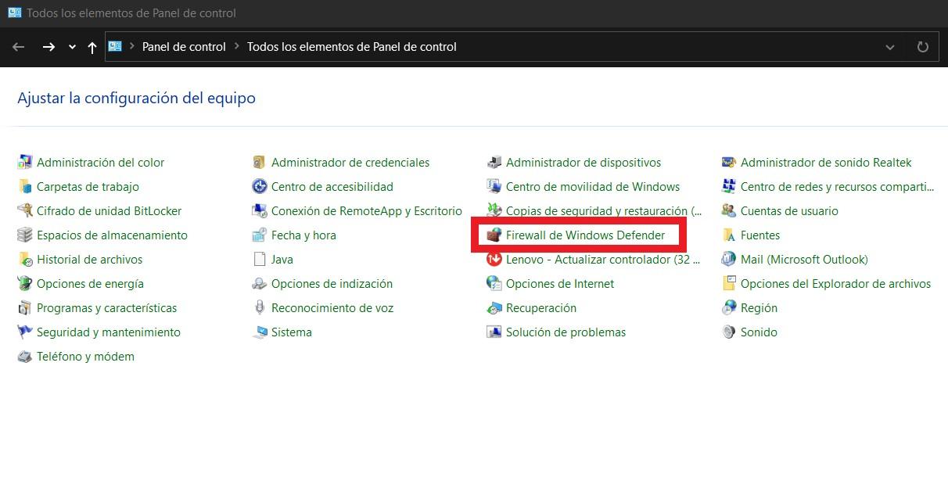The image size is (948, 499).
Task: Refresh the Control Panel view
Action: [923, 47]
